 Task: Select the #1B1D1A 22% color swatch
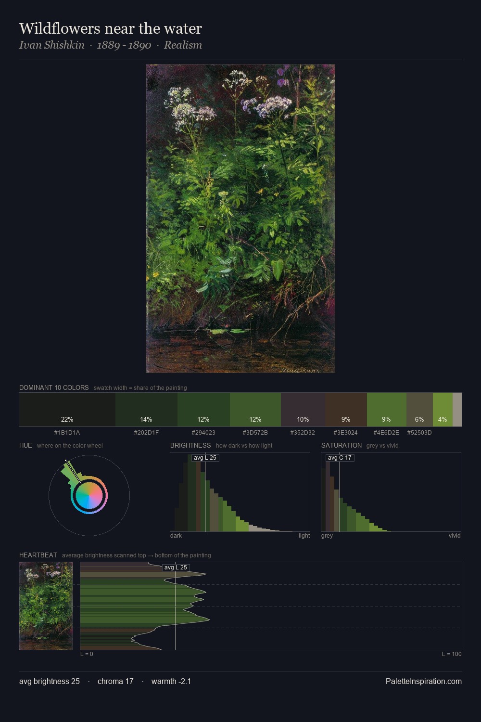click(x=67, y=410)
